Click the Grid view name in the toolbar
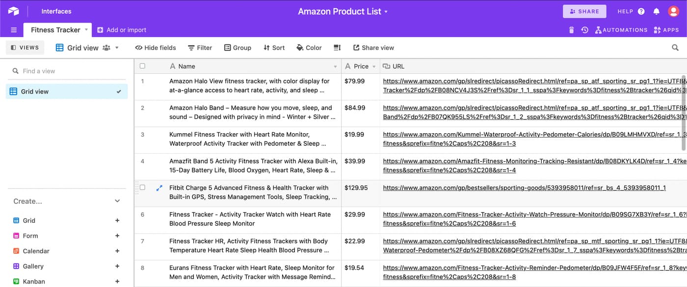Image resolution: width=687 pixels, height=287 pixels. click(83, 48)
